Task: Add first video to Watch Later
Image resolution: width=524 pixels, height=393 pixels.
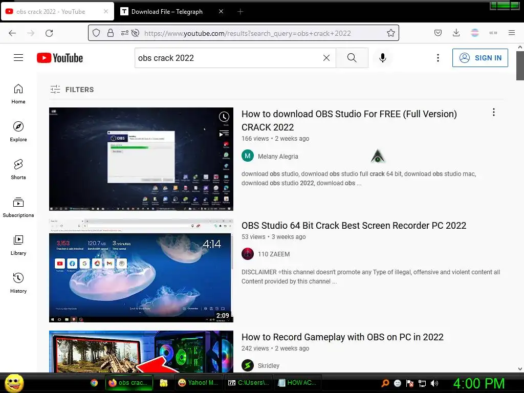Action: [x=224, y=117]
